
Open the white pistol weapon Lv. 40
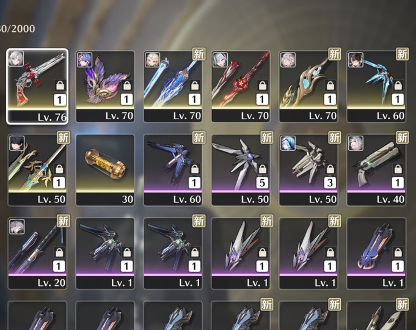tap(376, 170)
